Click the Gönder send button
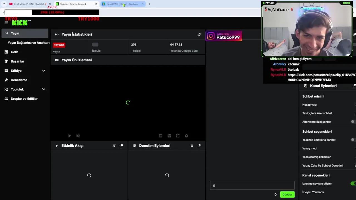Viewport: 356px width, 200px height. [x=287, y=194]
